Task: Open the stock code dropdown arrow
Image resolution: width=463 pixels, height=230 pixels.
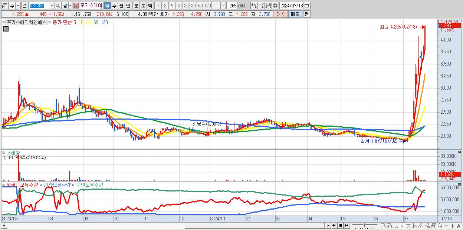Action: coord(52,6)
